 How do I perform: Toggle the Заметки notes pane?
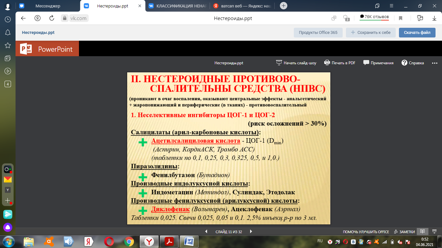(404, 232)
